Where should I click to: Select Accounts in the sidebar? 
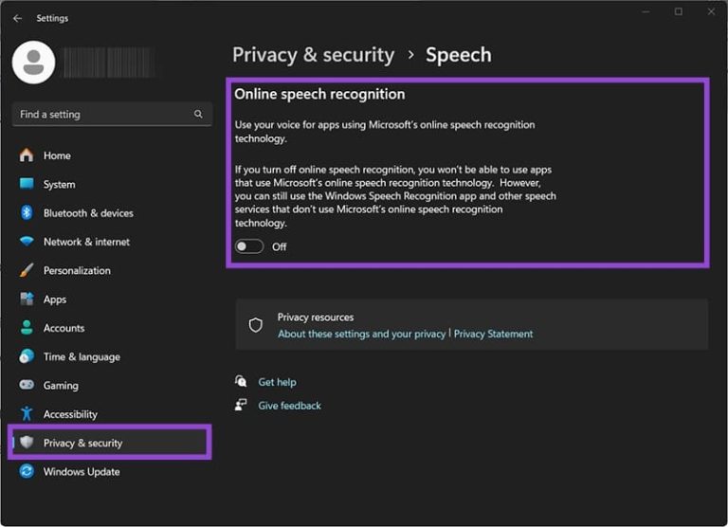[x=64, y=328]
